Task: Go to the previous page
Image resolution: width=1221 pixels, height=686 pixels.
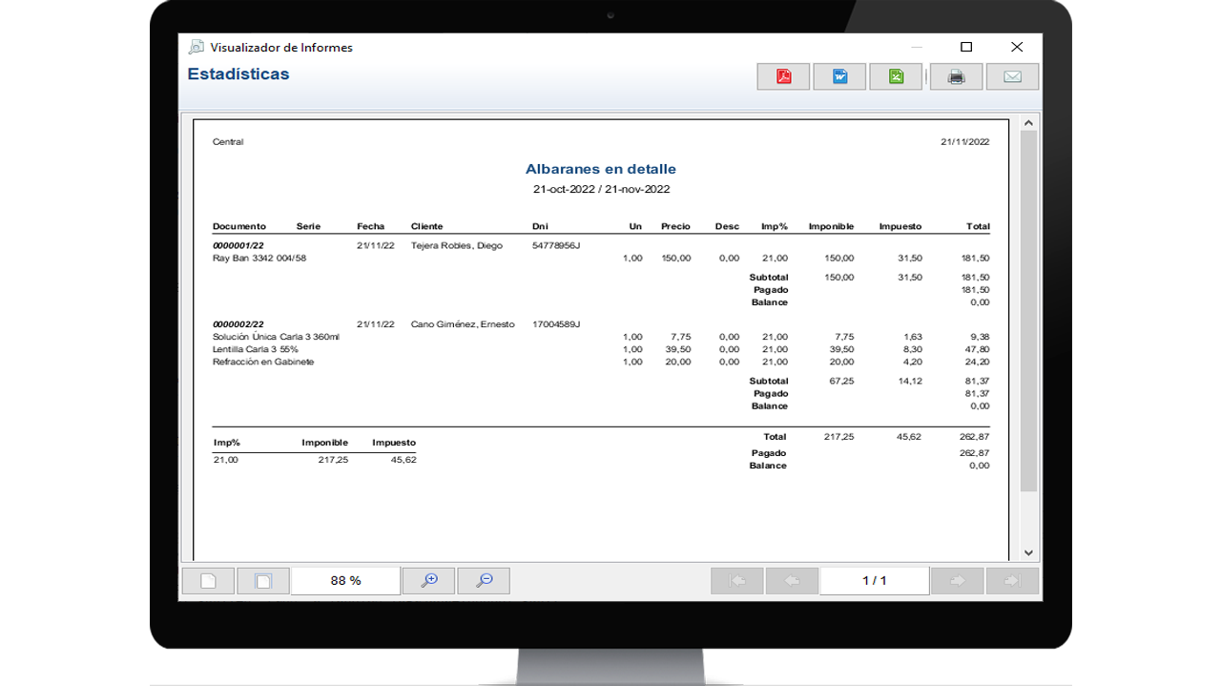Action: pyautogui.click(x=792, y=580)
